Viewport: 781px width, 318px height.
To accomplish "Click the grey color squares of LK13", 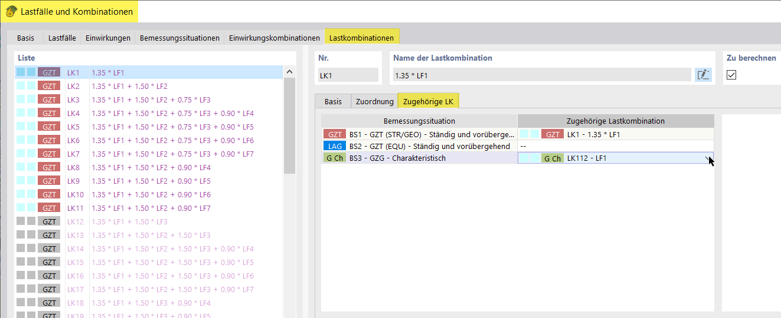I will (x=26, y=235).
